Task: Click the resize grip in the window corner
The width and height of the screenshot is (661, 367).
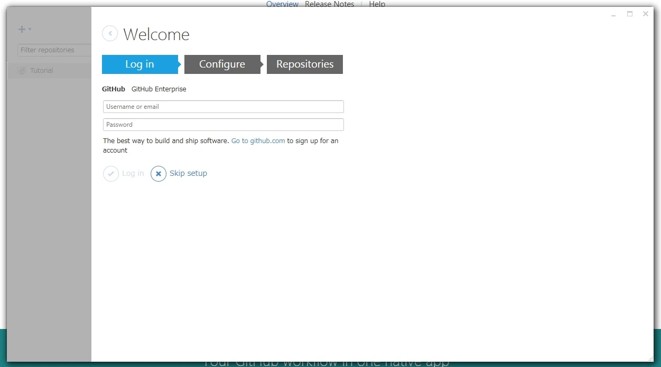Action: pyautogui.click(x=650, y=359)
